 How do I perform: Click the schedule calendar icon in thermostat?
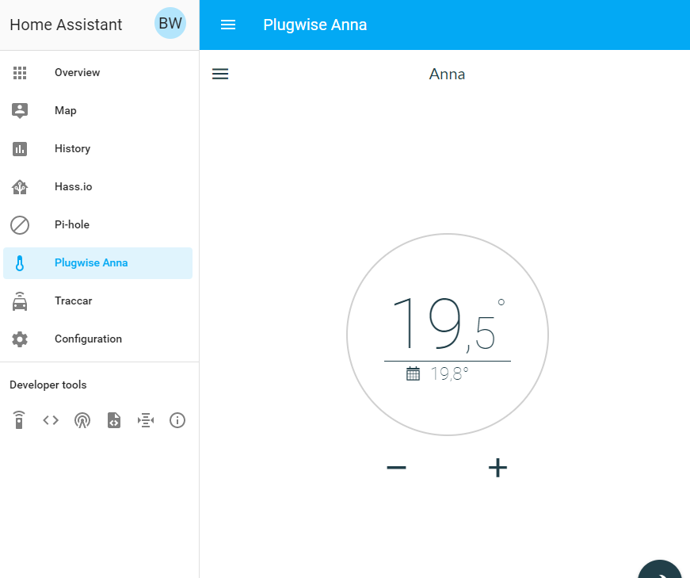(x=413, y=373)
